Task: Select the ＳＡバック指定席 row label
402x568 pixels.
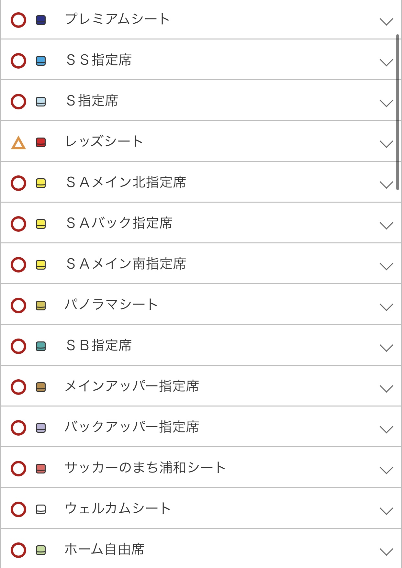Action: coord(119,223)
